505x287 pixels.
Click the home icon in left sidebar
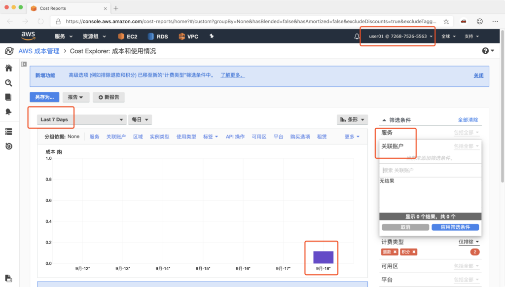(x=9, y=68)
